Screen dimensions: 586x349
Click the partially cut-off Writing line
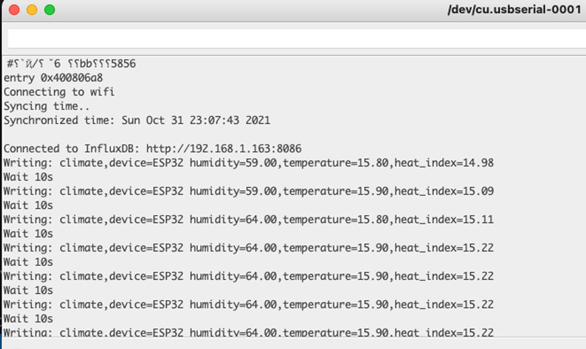(x=249, y=332)
